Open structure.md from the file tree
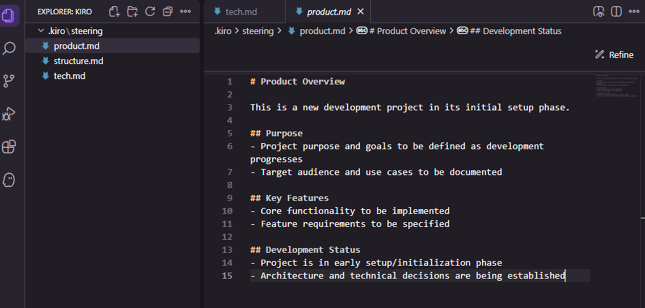The height and width of the screenshot is (308, 645). coord(78,61)
